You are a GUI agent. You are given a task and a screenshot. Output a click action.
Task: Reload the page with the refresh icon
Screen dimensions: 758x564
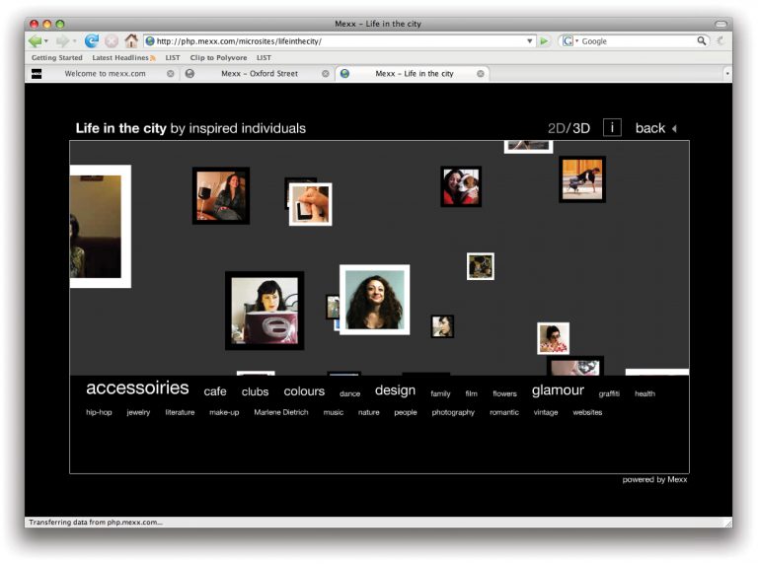click(x=92, y=41)
